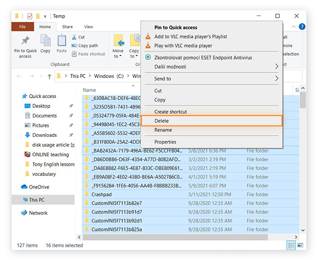Choose Add to VLC media player's Playlist
The width and height of the screenshot is (318, 261).
click(212, 36)
